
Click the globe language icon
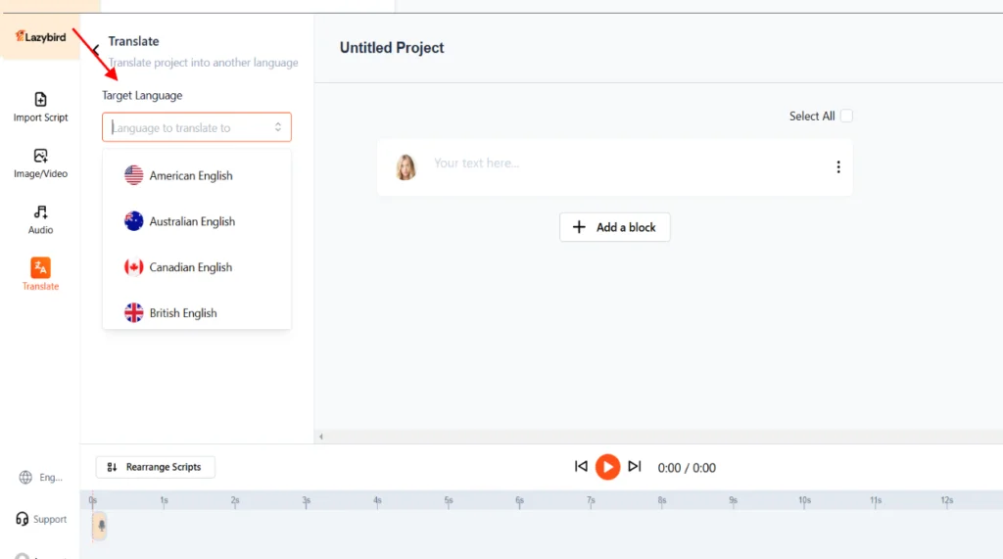pos(26,478)
